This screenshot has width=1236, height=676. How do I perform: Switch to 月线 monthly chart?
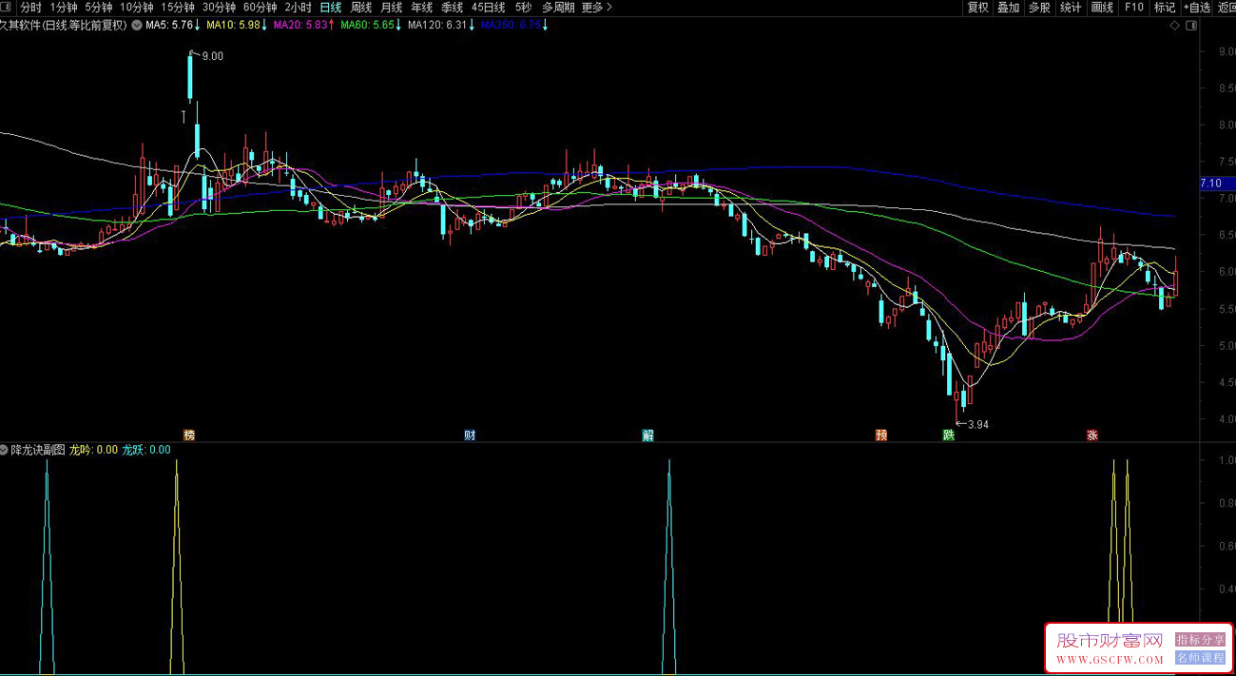392,7
